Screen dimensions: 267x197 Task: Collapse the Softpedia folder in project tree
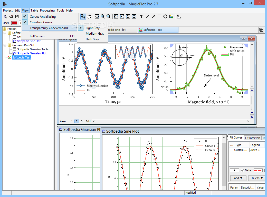point(5,33)
